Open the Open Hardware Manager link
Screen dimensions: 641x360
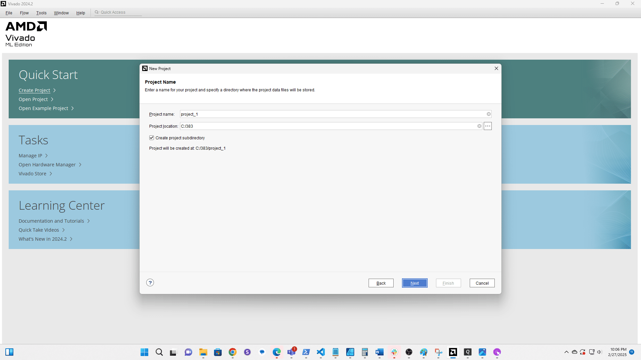47,164
